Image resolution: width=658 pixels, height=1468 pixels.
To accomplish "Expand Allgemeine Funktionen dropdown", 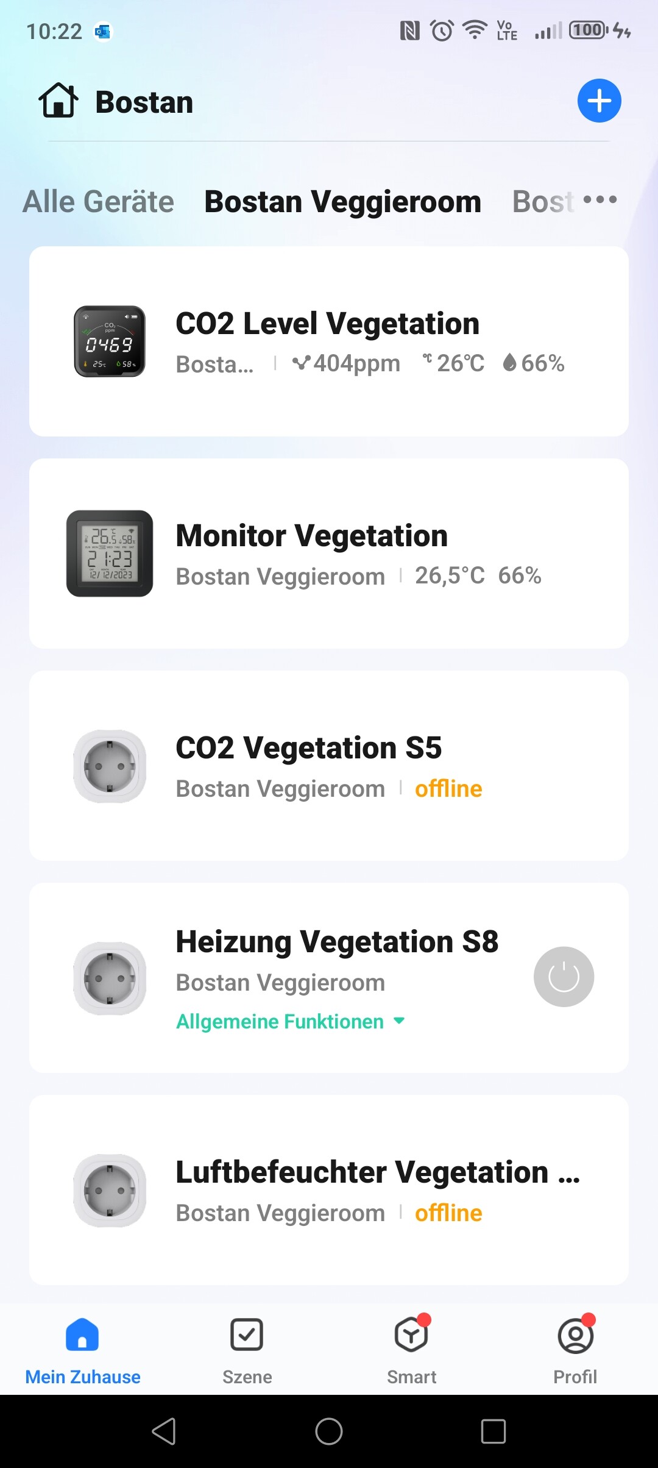I will click(x=290, y=1022).
